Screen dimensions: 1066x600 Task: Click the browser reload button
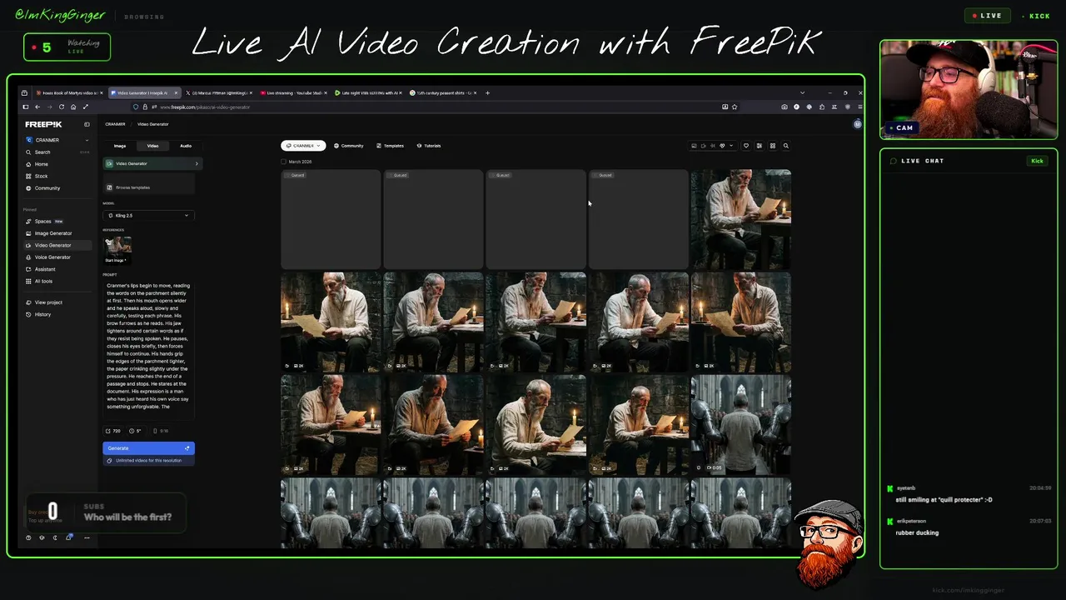tap(62, 107)
